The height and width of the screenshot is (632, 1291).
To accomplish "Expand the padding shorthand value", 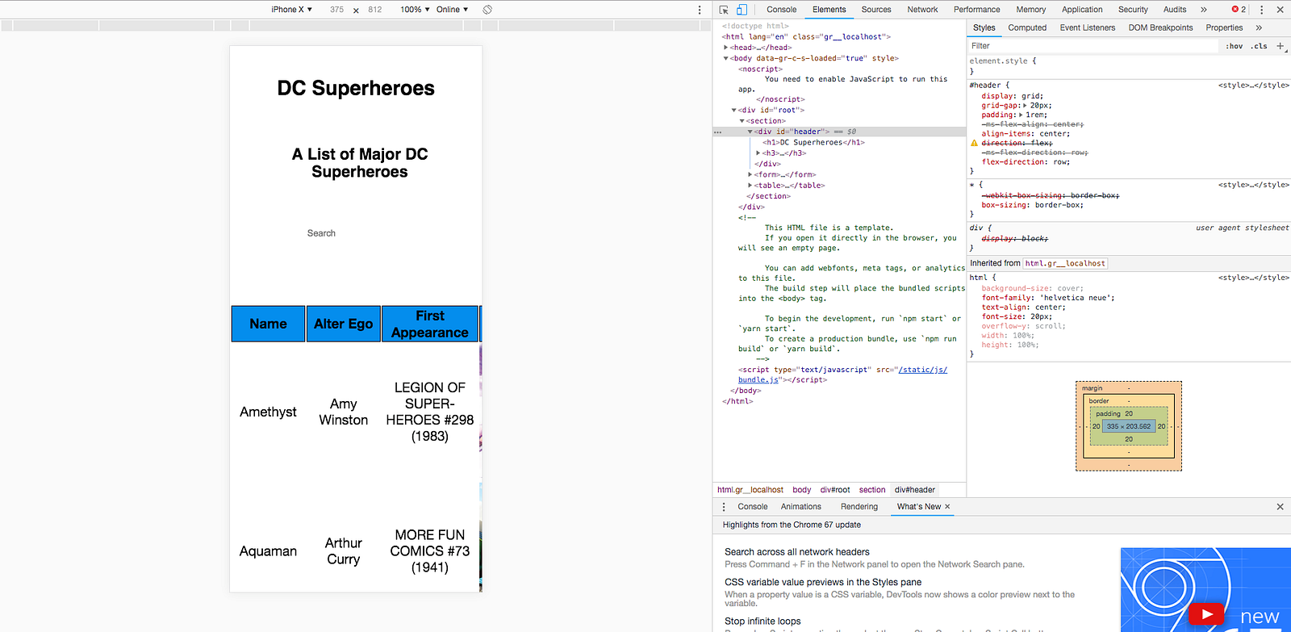I will [1021, 115].
